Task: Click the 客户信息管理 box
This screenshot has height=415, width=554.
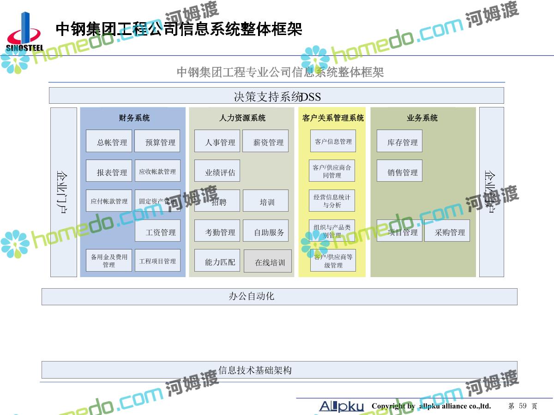Action: [333, 141]
